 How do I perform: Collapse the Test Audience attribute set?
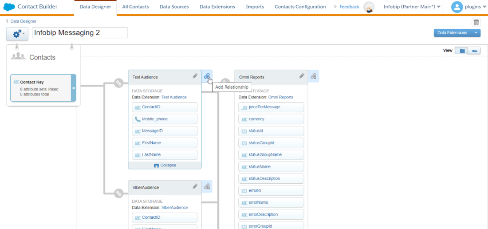pos(165,165)
